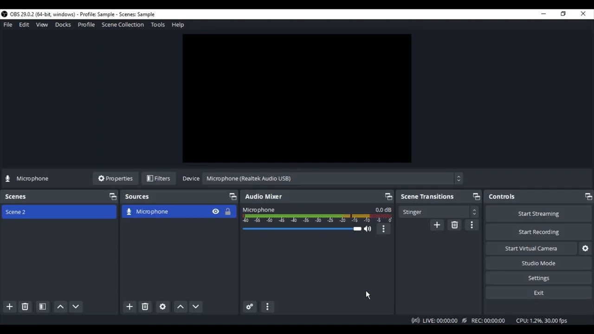Click Start Recording button
The height and width of the screenshot is (334, 594).
click(538, 232)
